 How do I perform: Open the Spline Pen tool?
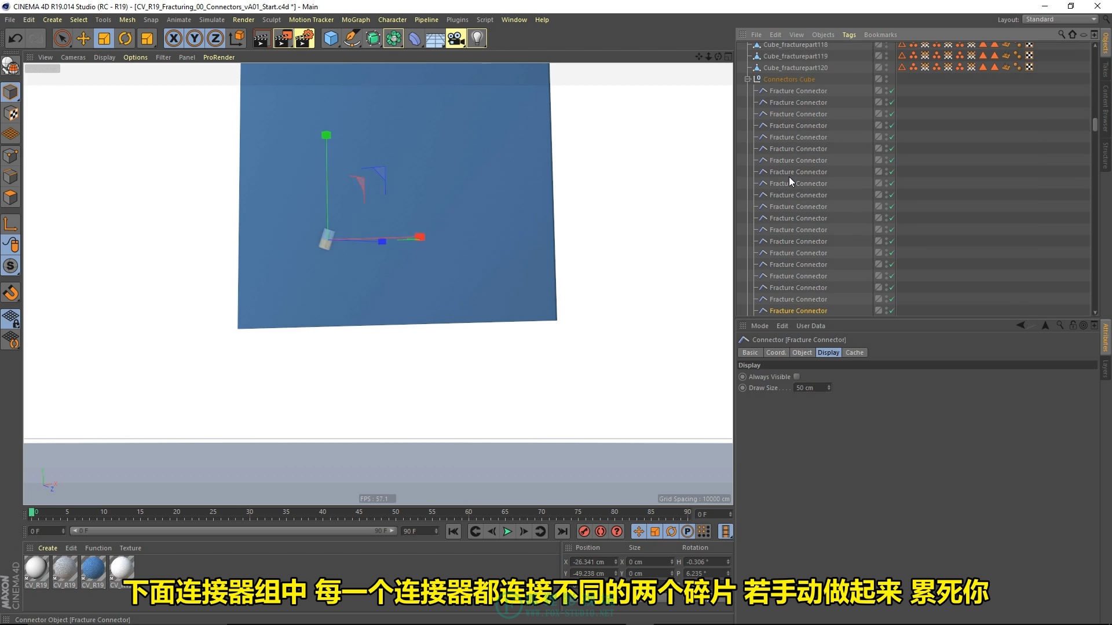352,39
